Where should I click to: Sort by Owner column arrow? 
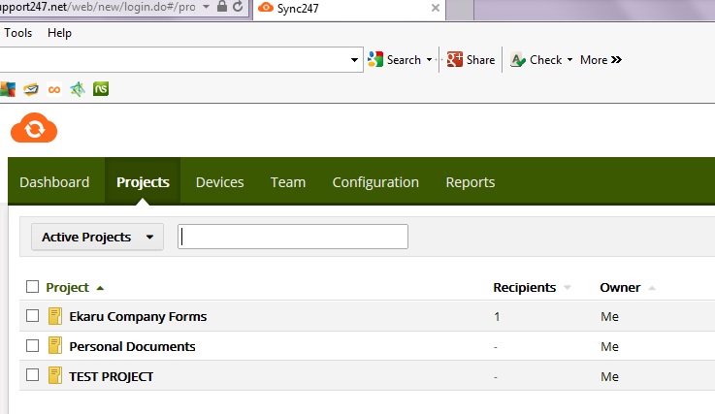(x=652, y=288)
